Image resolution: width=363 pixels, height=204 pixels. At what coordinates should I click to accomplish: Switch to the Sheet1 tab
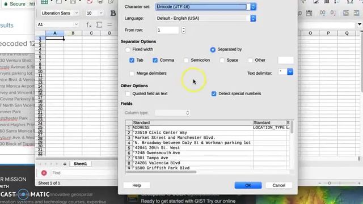click(x=81, y=164)
